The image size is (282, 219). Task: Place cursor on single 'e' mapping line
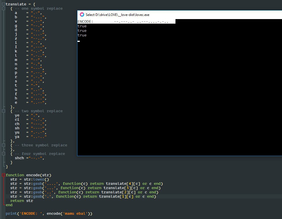(30, 103)
